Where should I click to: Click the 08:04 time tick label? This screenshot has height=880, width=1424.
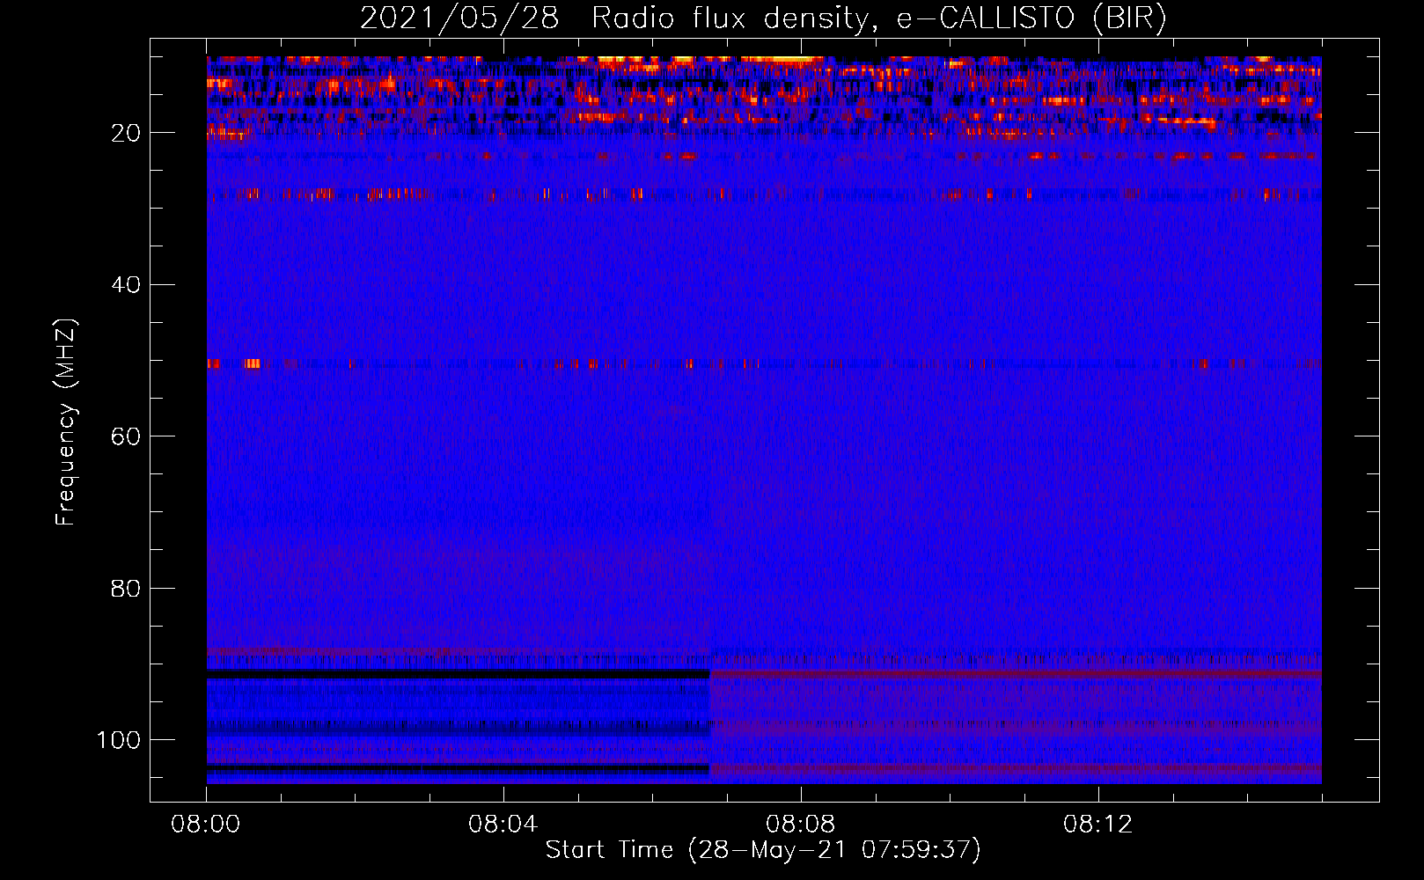[503, 825]
